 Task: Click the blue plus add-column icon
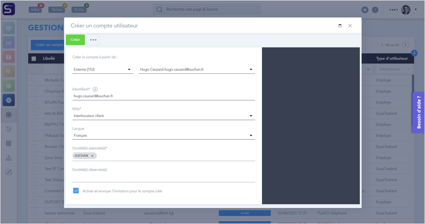pos(414,53)
